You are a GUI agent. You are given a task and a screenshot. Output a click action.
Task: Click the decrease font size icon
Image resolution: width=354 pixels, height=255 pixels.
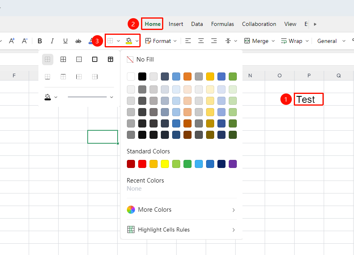25,41
